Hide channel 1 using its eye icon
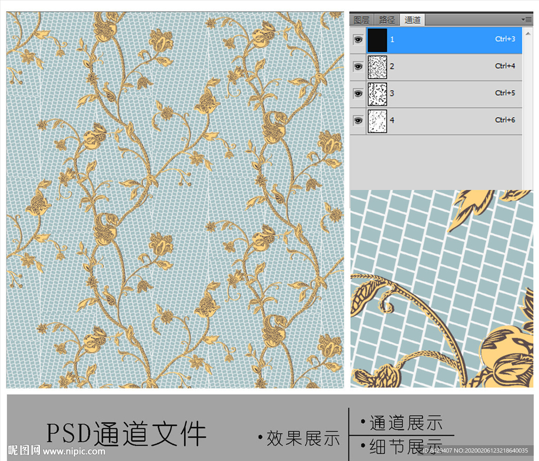Image resolution: width=539 pixels, height=461 pixels. point(358,39)
